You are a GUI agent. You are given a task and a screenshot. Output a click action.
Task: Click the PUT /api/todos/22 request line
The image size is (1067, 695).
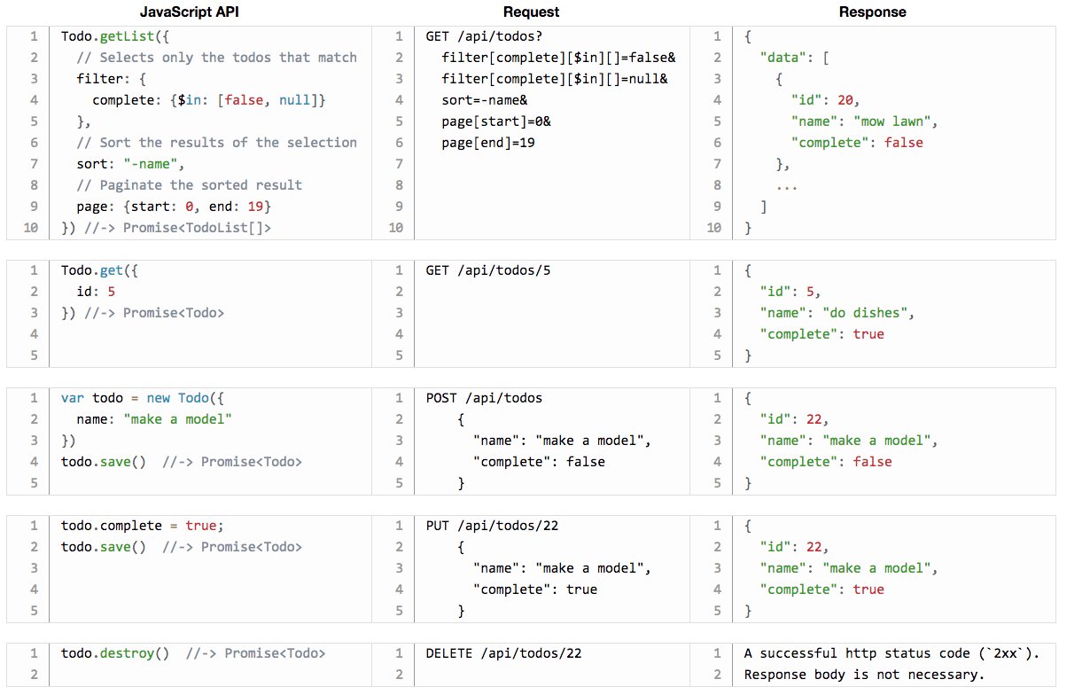point(493,526)
